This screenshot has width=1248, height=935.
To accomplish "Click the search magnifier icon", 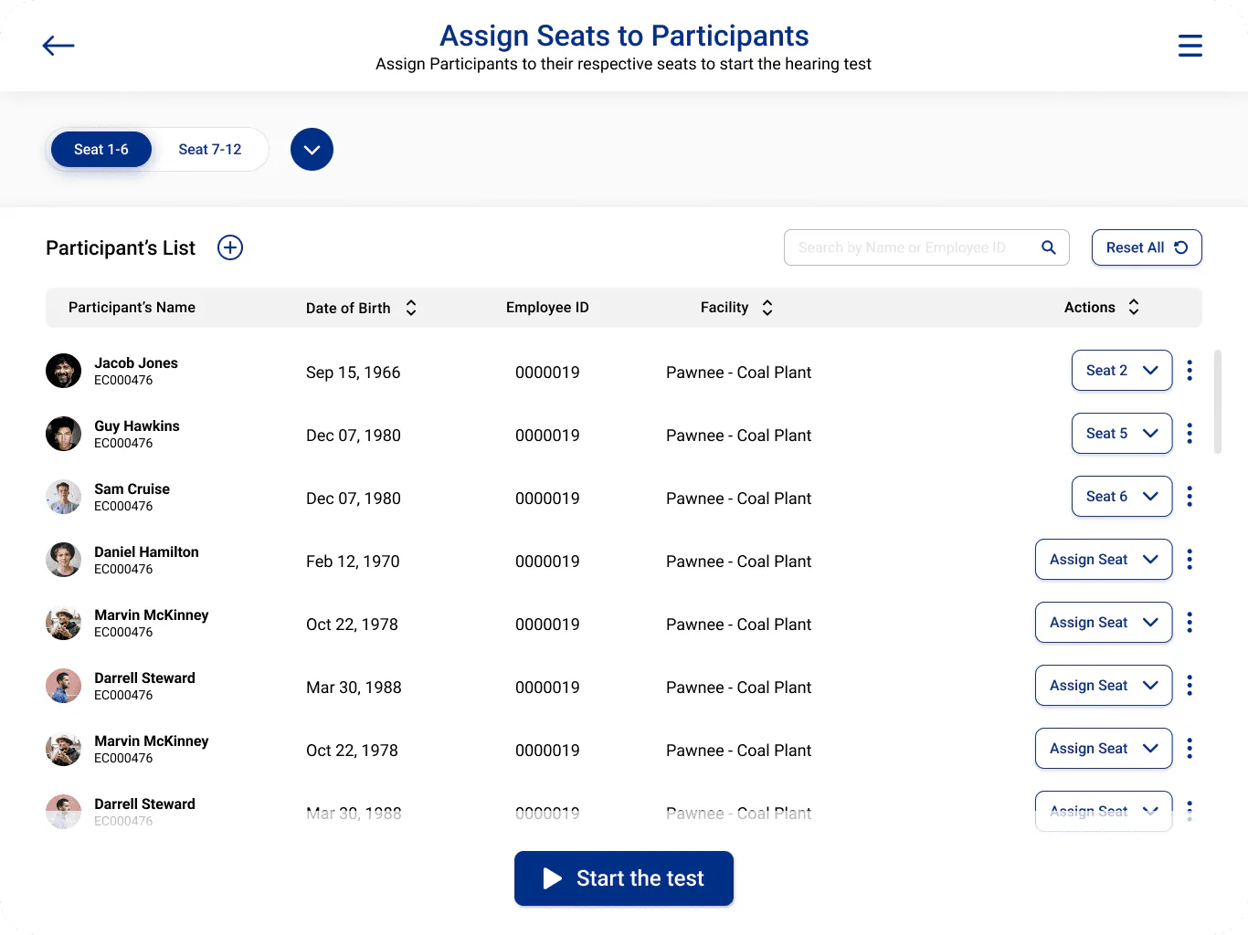I will [1049, 247].
